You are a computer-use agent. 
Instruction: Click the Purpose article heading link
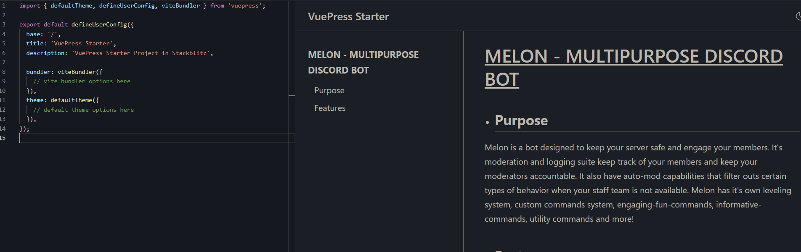(521, 121)
